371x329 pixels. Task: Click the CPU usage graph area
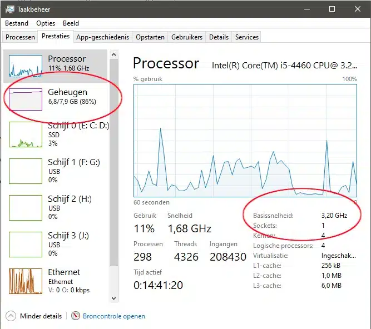click(245, 140)
